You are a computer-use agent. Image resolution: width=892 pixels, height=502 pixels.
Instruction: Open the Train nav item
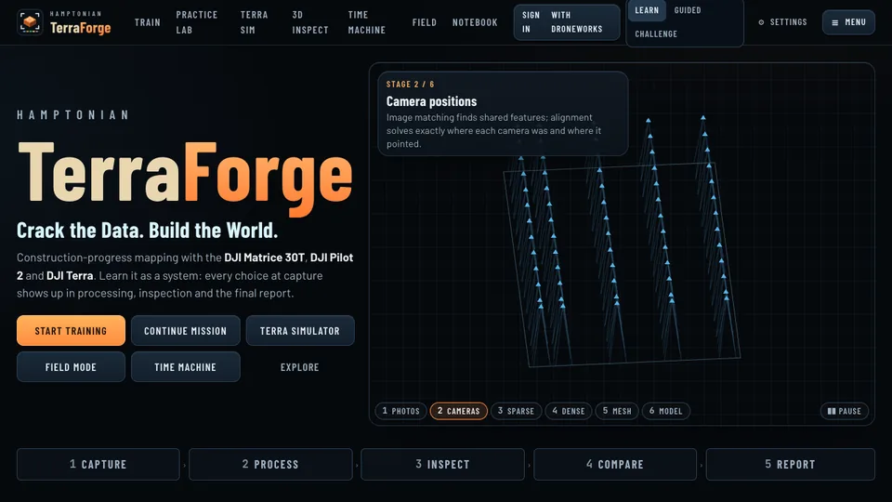(148, 22)
